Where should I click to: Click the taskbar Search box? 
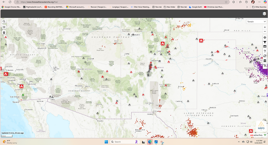coord(125,142)
